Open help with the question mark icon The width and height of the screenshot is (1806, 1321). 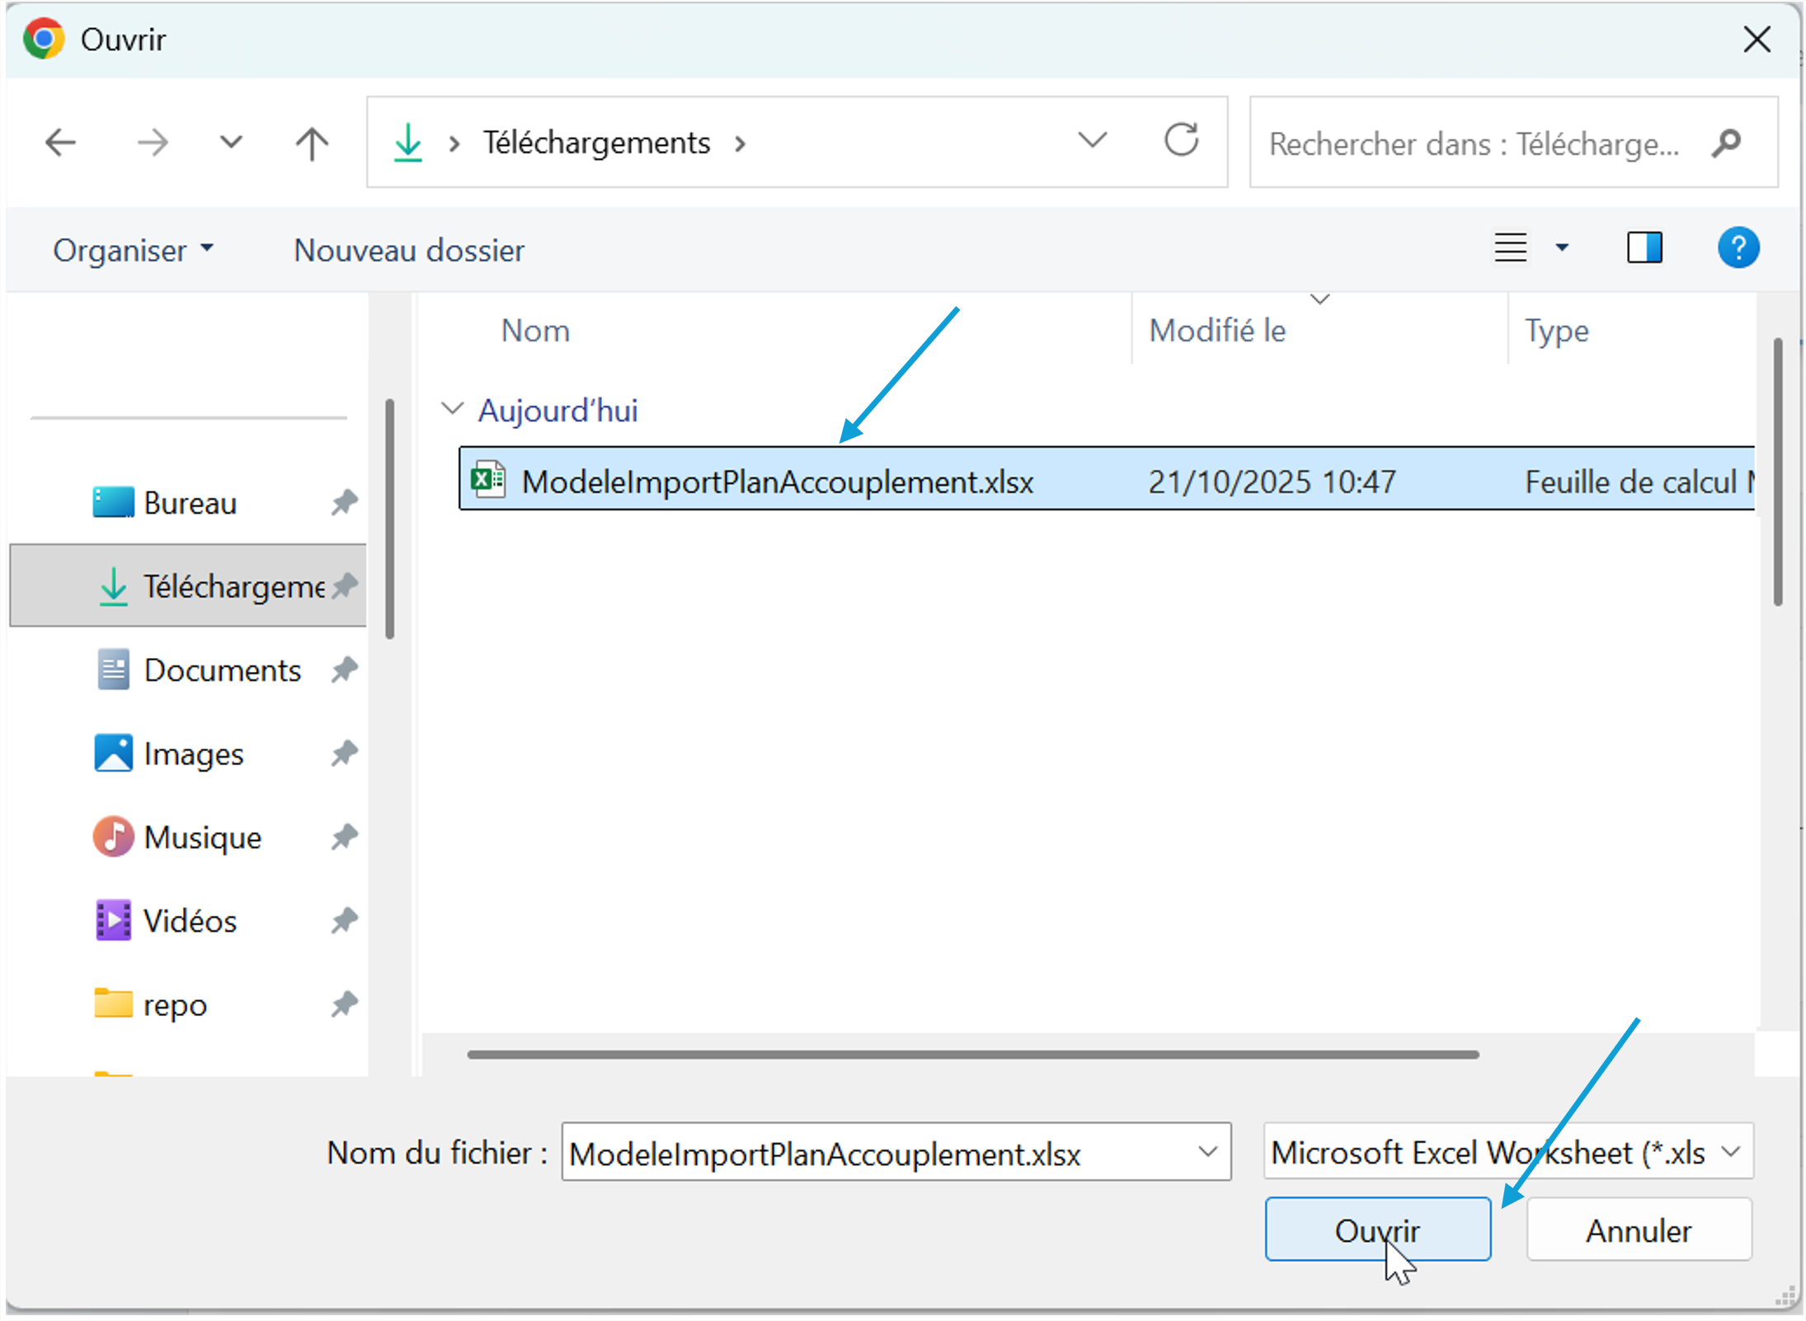coord(1738,247)
